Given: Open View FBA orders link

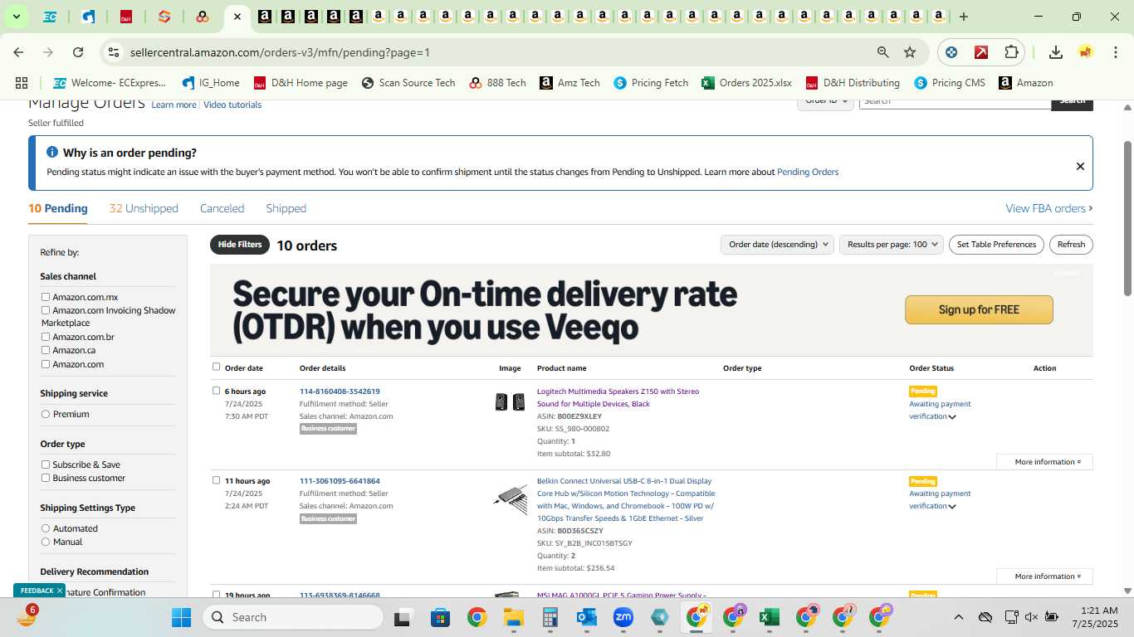Looking at the screenshot, I should tap(1049, 208).
